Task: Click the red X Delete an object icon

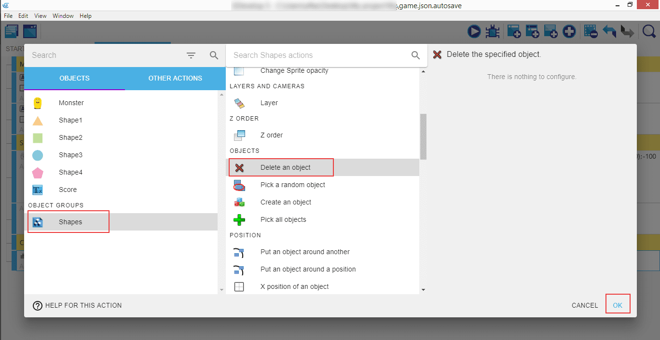Action: click(x=239, y=167)
